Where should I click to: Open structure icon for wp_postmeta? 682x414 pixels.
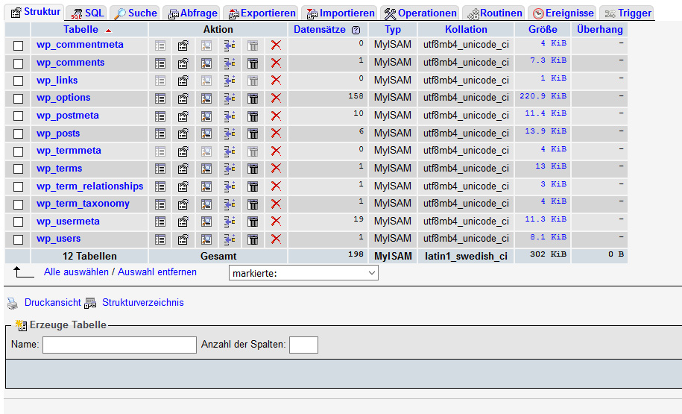183,116
